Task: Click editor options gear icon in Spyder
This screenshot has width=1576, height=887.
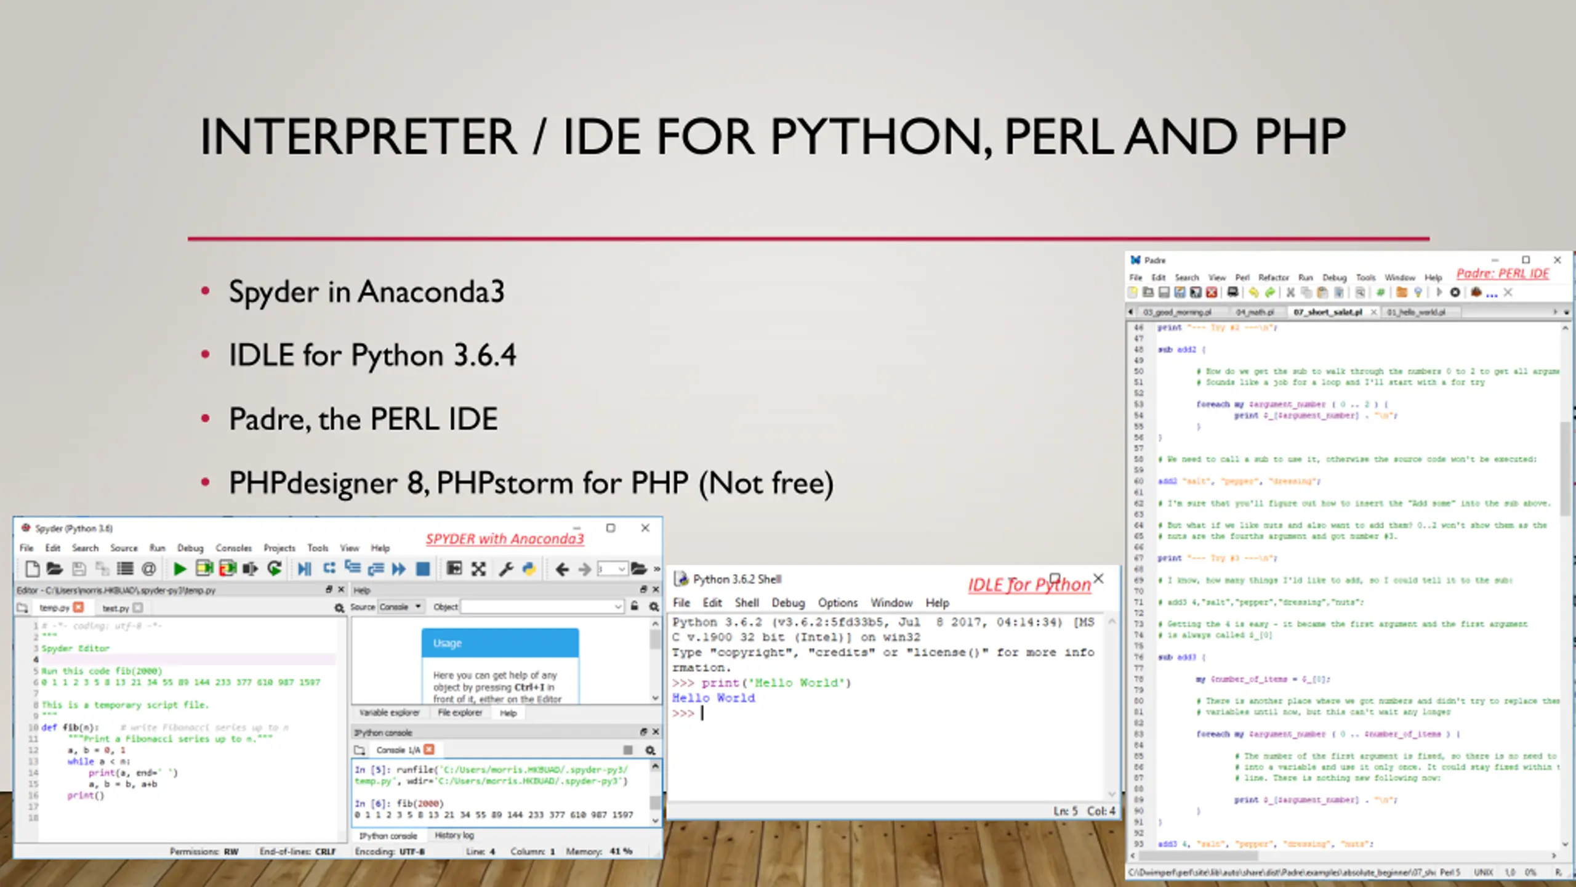Action: coord(339,608)
